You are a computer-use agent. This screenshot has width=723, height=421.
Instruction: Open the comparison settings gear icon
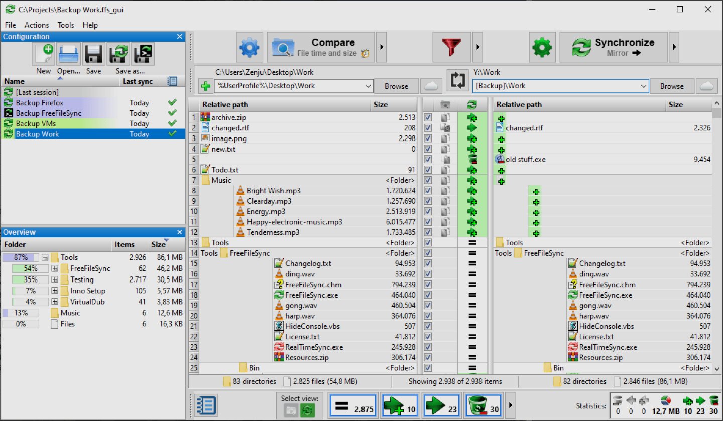250,47
